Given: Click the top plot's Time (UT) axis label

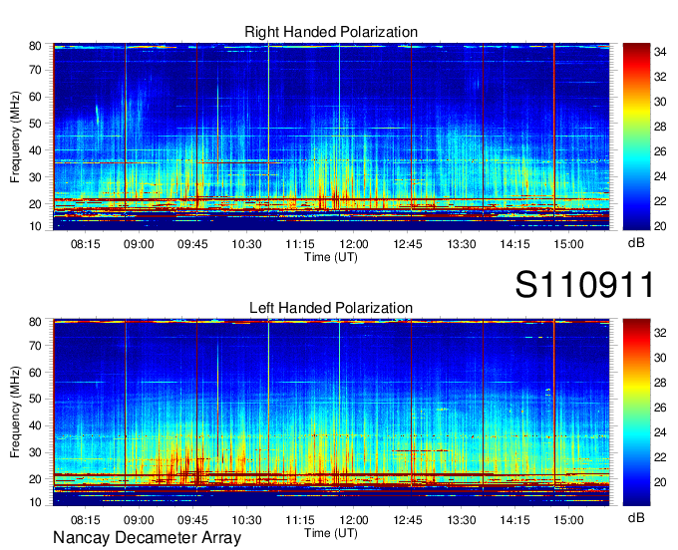Looking at the screenshot, I should pyautogui.click(x=331, y=257).
